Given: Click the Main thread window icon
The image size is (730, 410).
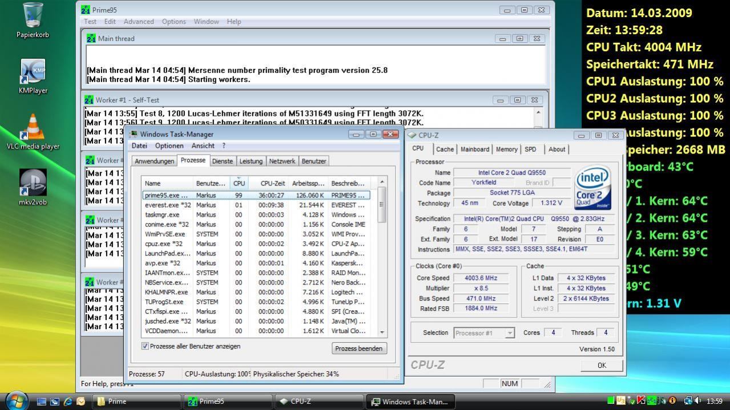Looking at the screenshot, I should click(x=91, y=38).
